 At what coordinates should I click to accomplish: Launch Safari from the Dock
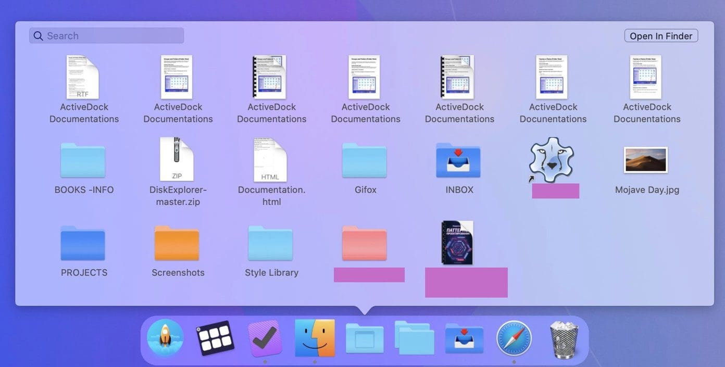pyautogui.click(x=514, y=338)
